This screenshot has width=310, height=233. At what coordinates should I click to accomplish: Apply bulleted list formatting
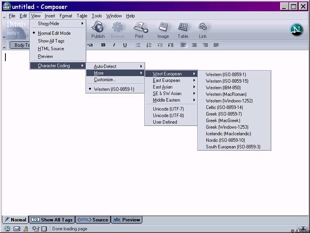pyautogui.click(x=138, y=45)
